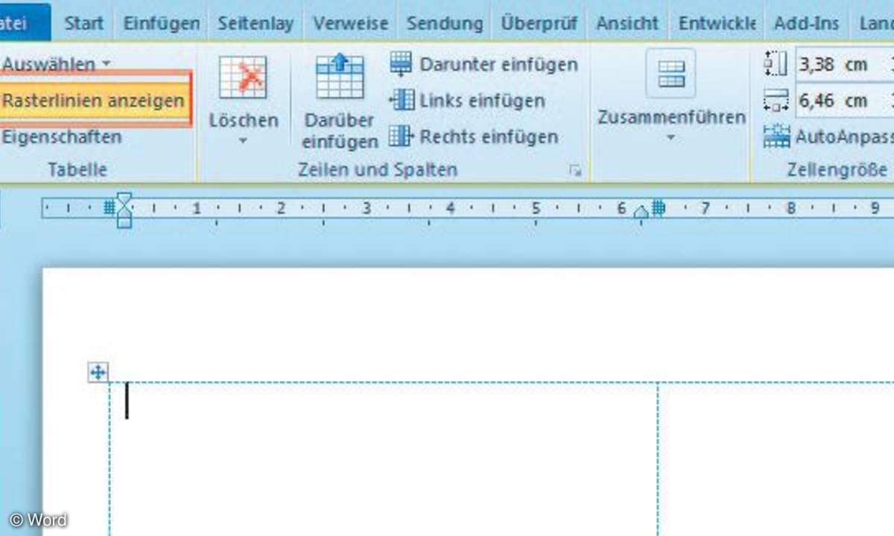This screenshot has height=536, width=894.
Task: Insert column via Rechts einfügen icon
Action: click(x=401, y=136)
